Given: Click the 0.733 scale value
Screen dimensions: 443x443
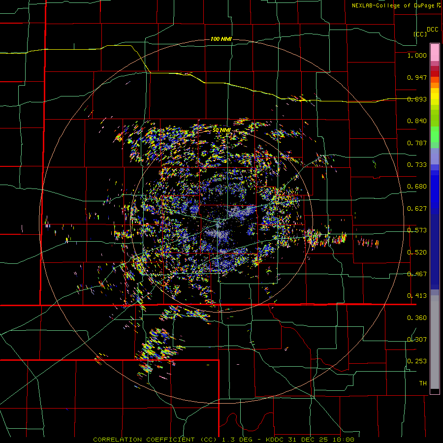Looking at the screenshot, I should pyautogui.click(x=417, y=165).
